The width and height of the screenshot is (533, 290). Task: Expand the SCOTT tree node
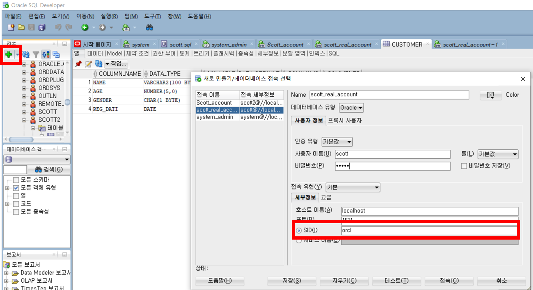24,112
